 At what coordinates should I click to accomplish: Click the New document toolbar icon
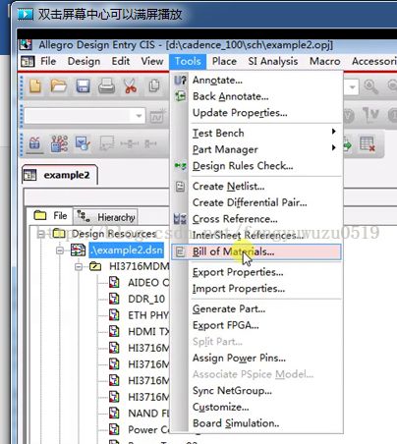pyautogui.click(x=35, y=86)
